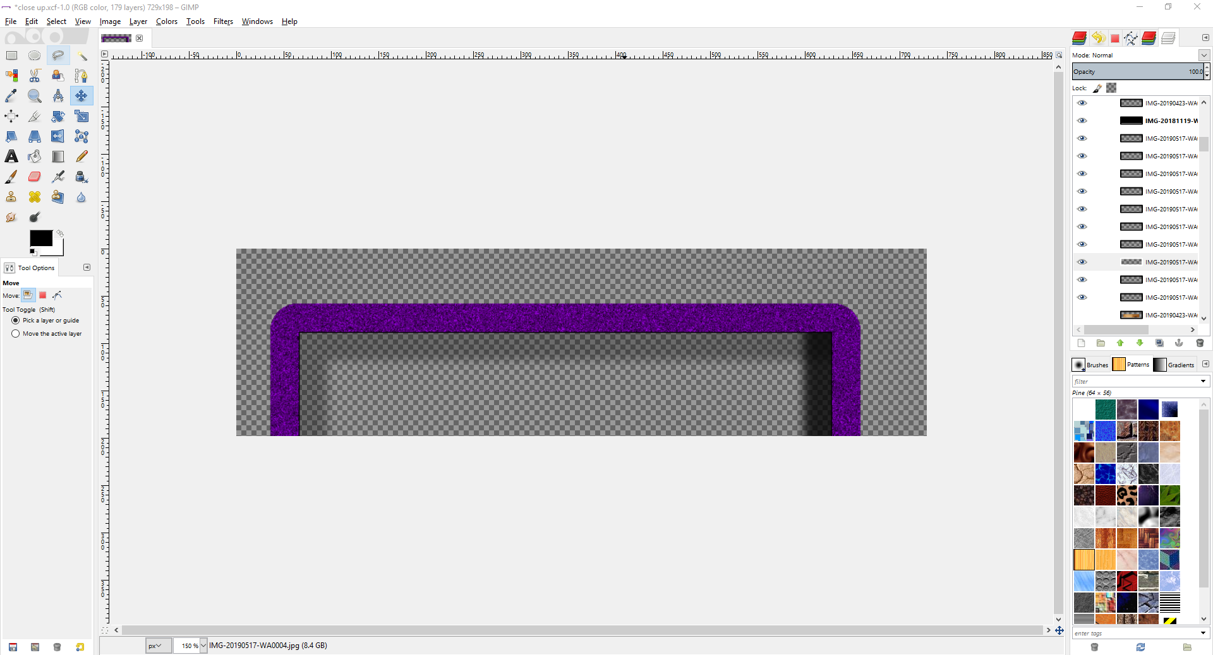Pick the Crop tool
Screen dimensions: 1213x655
(35, 116)
